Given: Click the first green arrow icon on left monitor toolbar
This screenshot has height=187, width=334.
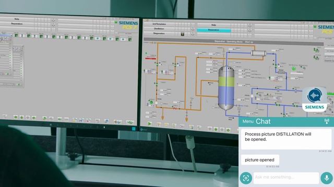Looking at the screenshot, I should [15, 117].
